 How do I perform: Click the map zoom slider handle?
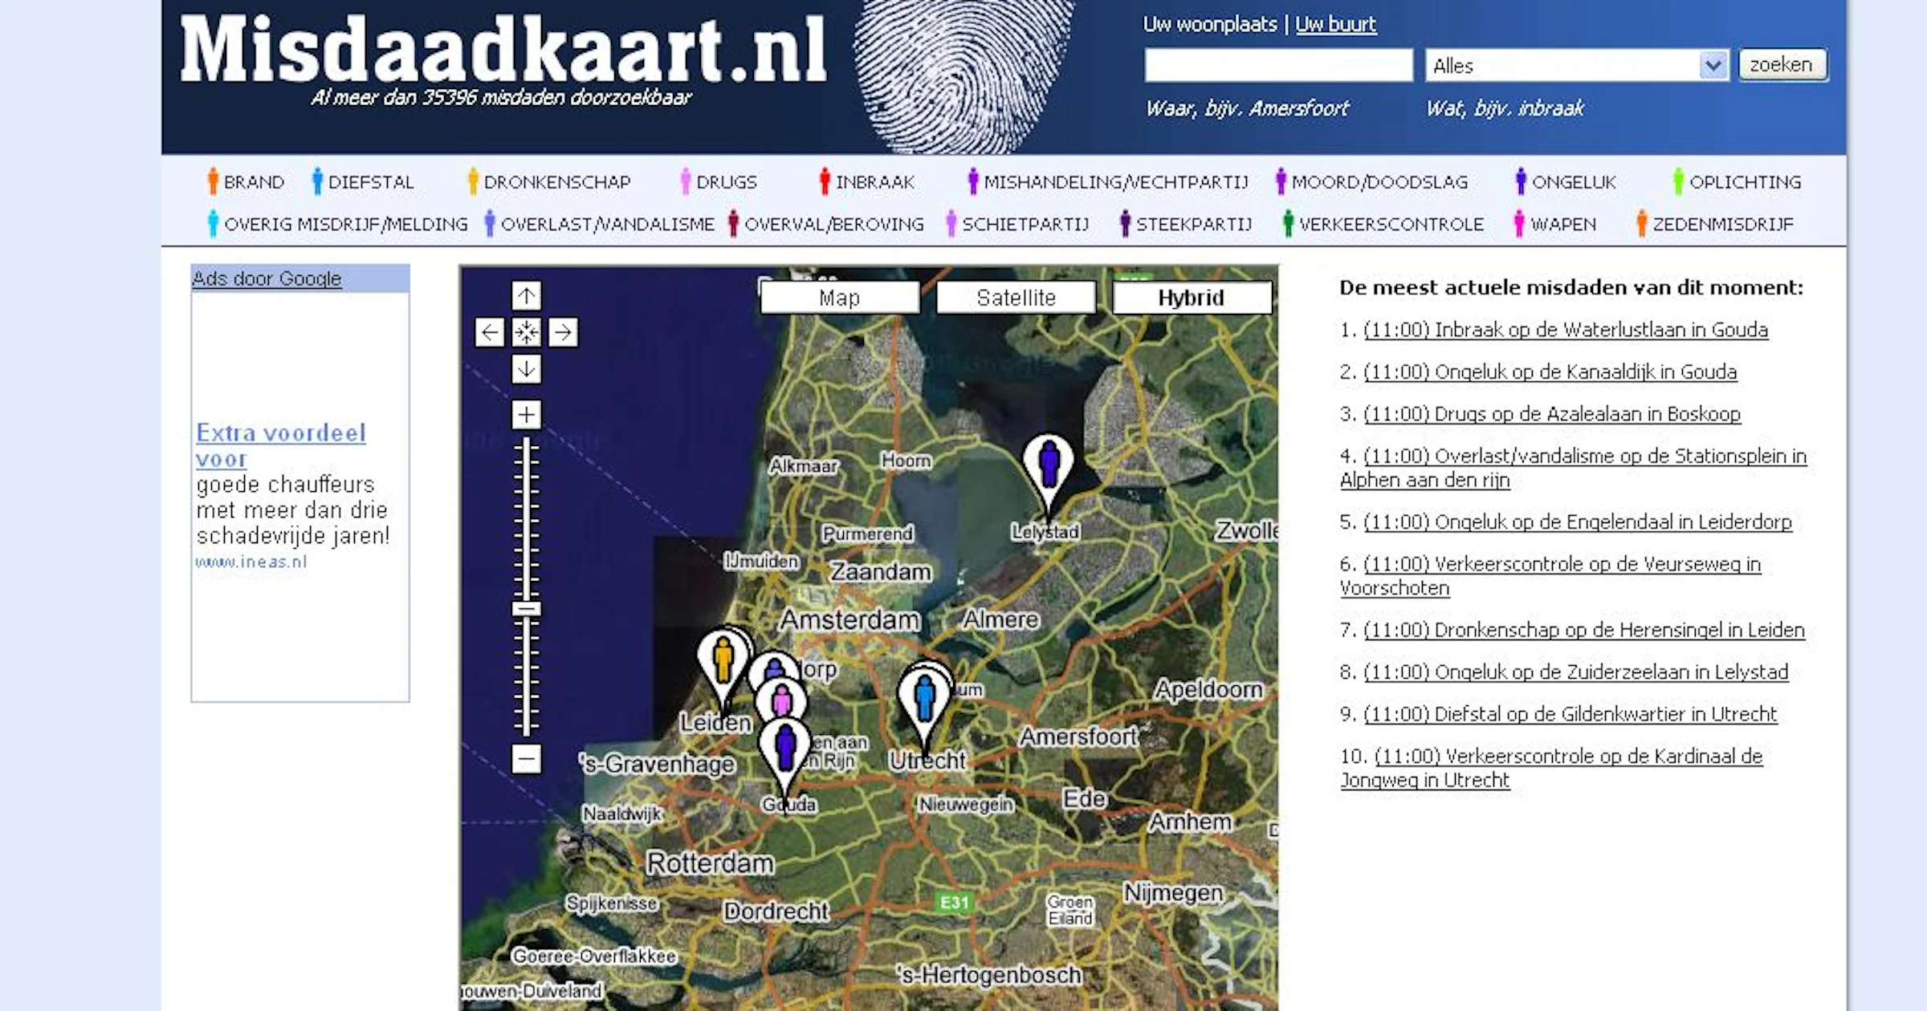click(x=527, y=609)
